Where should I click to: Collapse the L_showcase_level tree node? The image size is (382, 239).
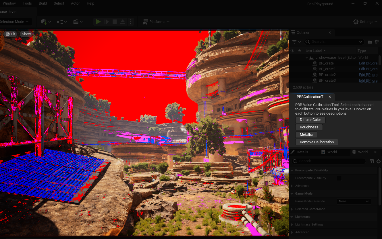point(307,58)
